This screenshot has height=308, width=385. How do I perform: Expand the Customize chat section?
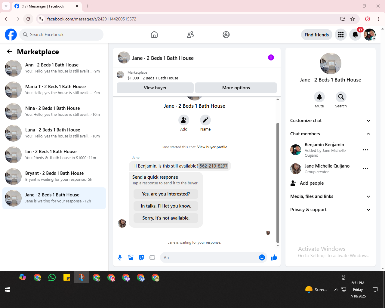tap(330, 121)
